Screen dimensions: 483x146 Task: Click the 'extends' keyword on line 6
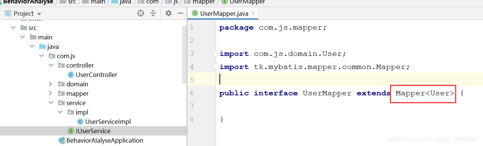(x=374, y=93)
